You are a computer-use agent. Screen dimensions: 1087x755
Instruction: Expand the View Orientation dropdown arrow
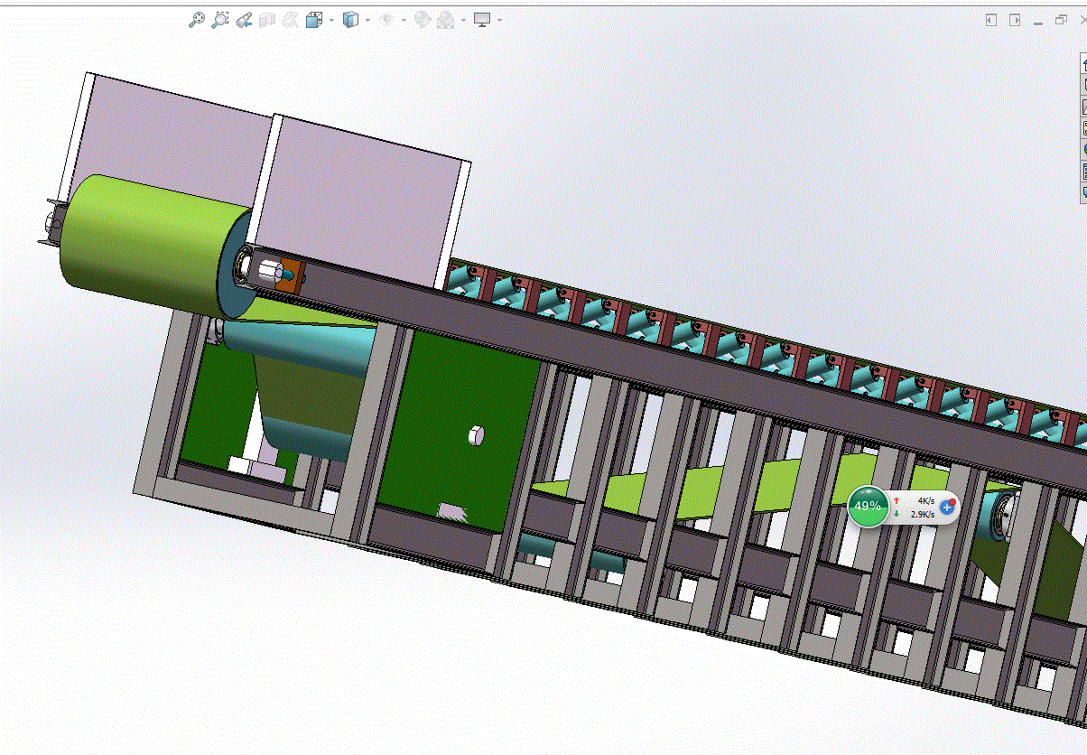pyautogui.click(x=331, y=20)
